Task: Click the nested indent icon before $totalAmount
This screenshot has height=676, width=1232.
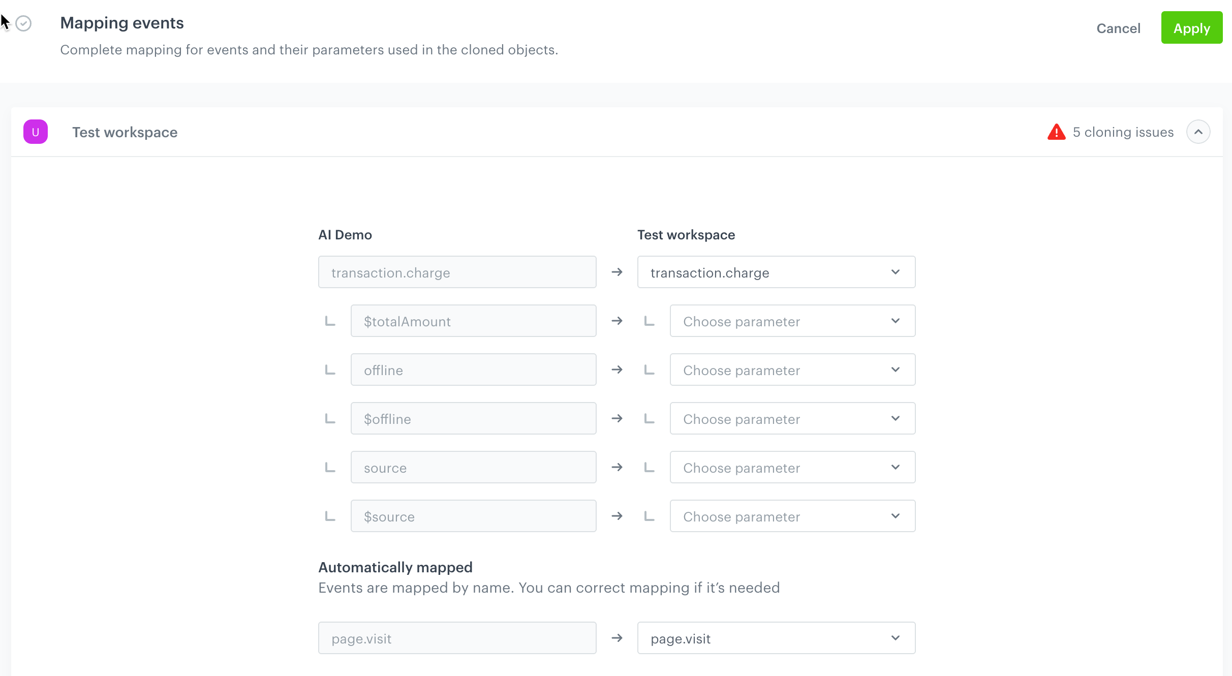Action: pyautogui.click(x=330, y=321)
